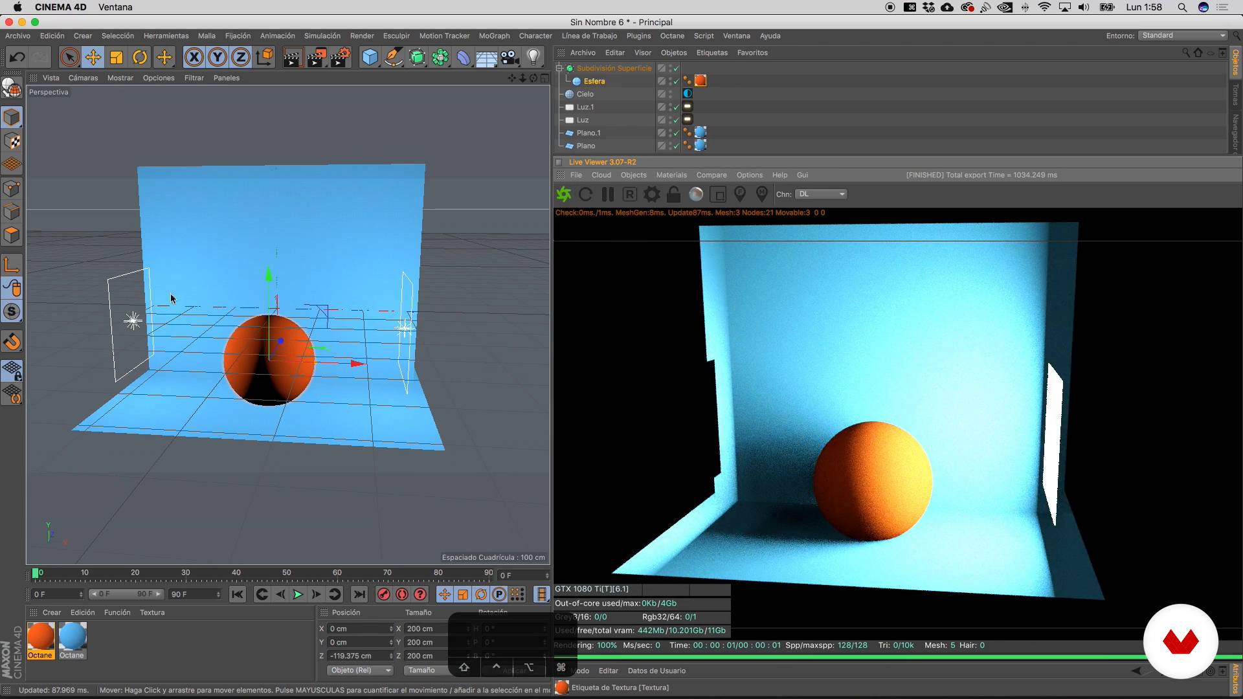Click the Rotate tool icon
This screenshot has height=699, width=1243.
(139, 57)
